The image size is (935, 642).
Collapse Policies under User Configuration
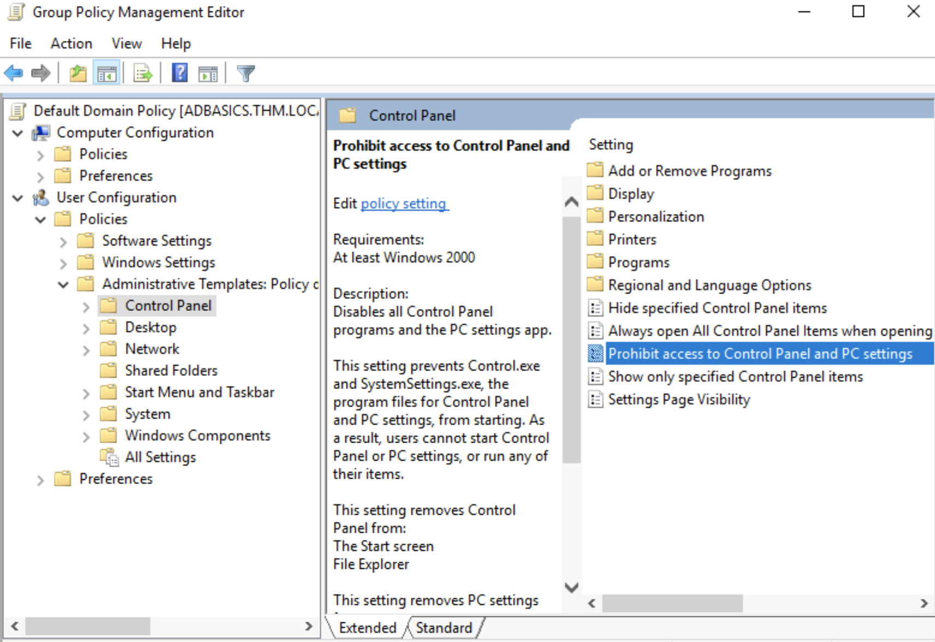[x=41, y=220]
